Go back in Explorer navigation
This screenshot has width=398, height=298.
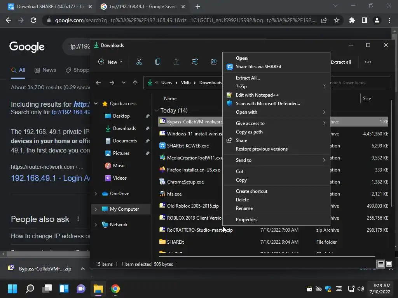pos(98,83)
